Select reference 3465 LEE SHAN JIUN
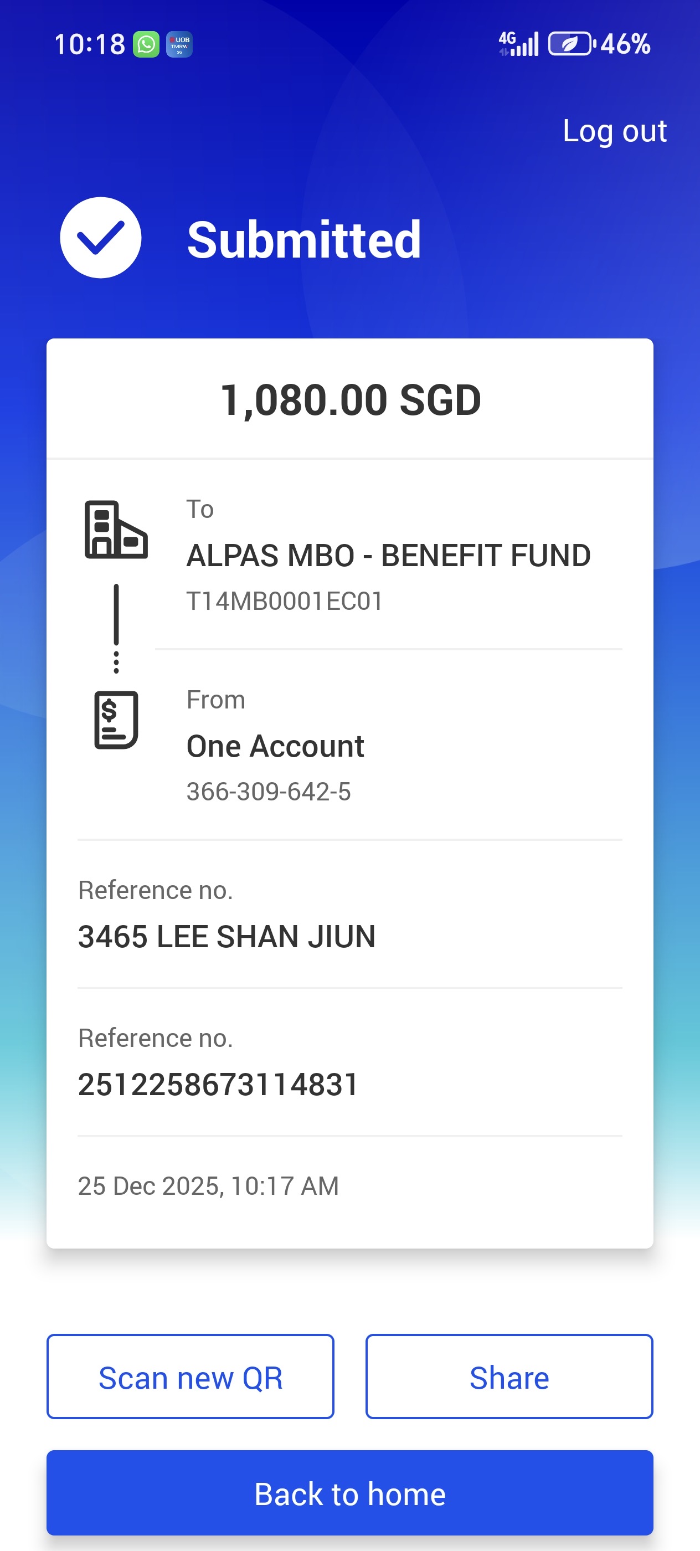 [x=227, y=936]
